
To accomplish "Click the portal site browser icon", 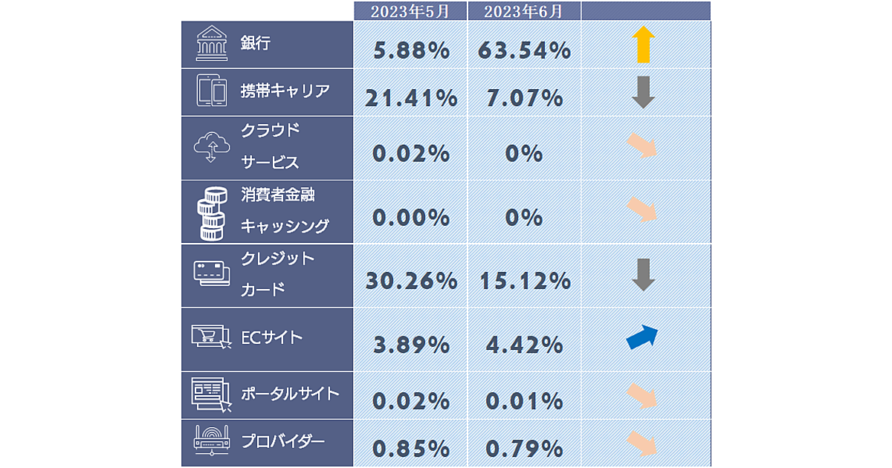I will pos(212,394).
